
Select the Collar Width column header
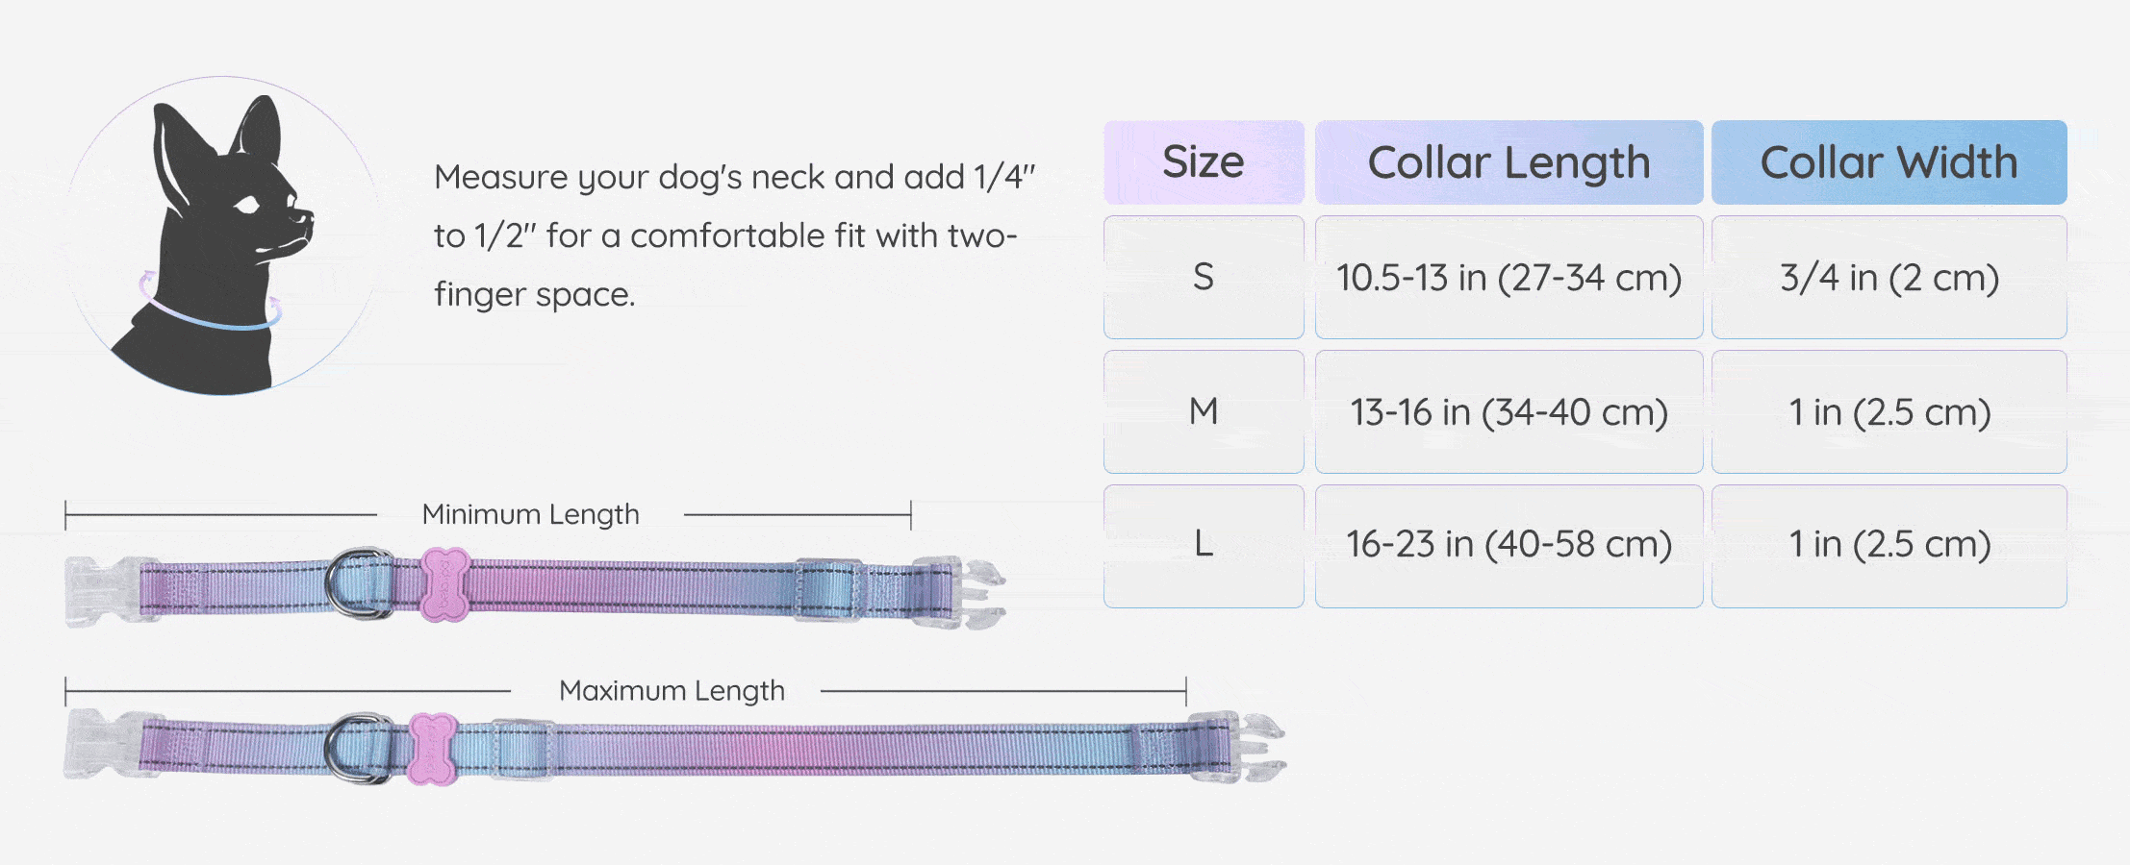coord(1889,162)
